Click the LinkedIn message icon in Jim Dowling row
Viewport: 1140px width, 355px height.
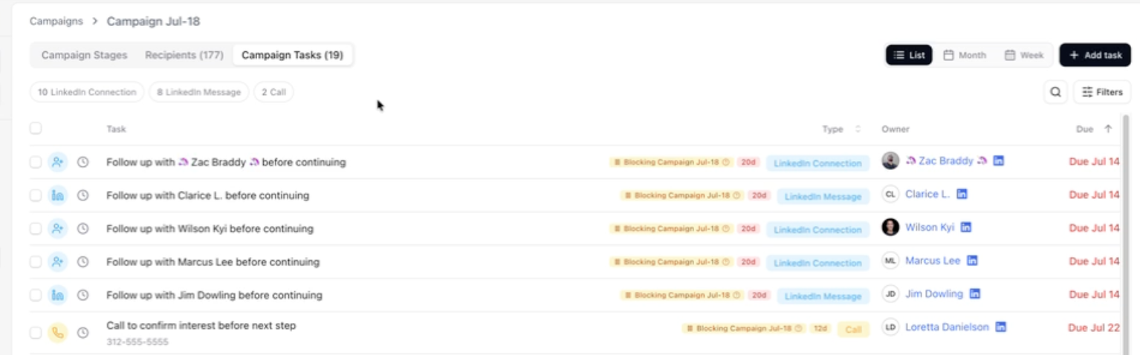click(x=58, y=296)
